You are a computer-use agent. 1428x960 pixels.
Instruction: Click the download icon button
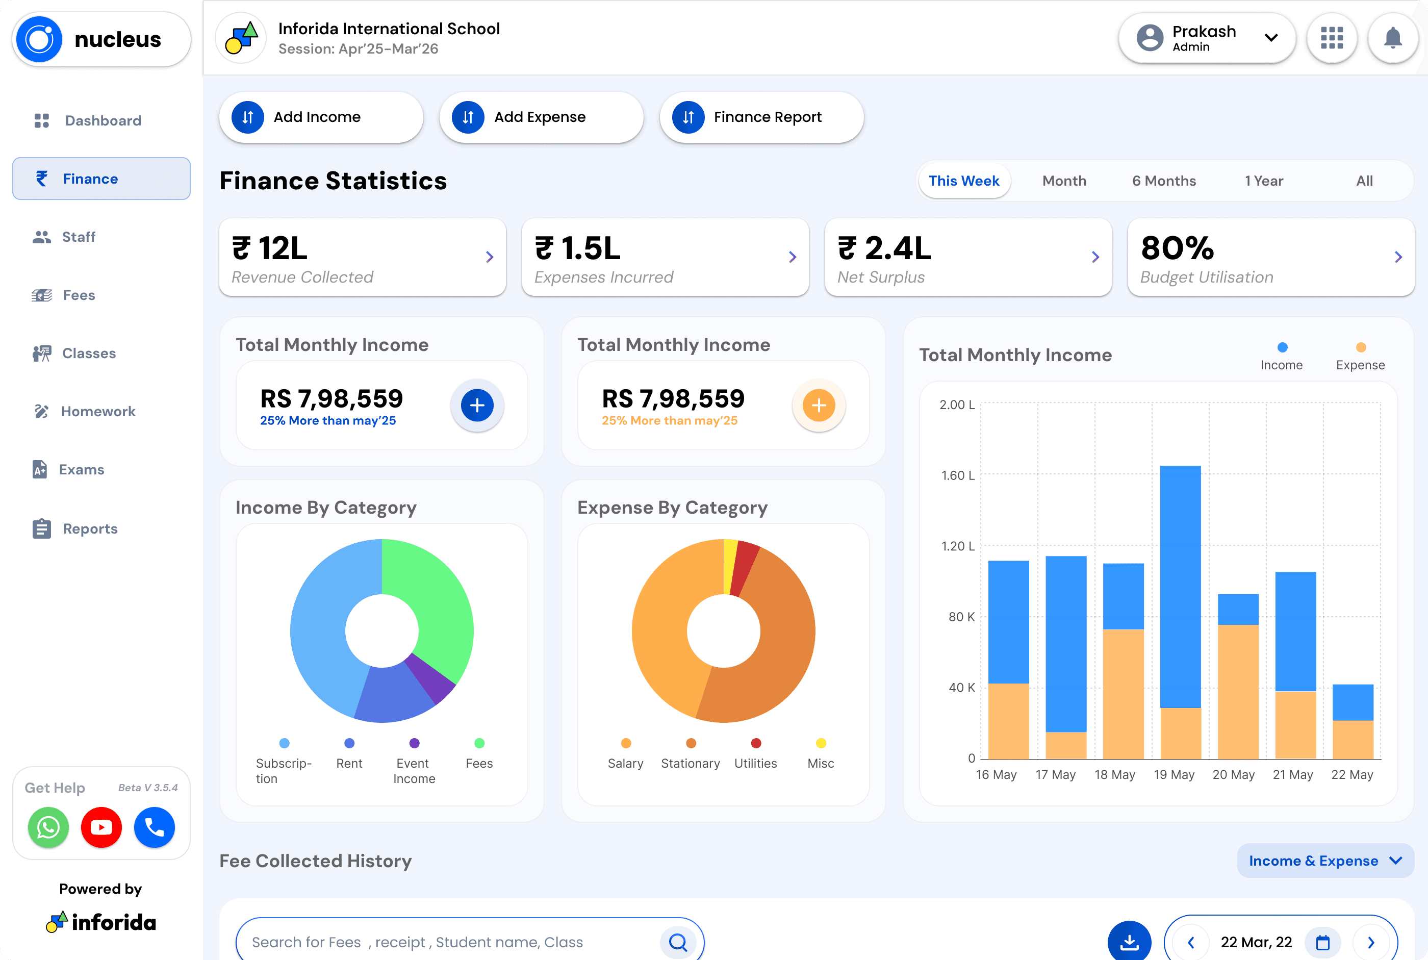click(x=1129, y=942)
